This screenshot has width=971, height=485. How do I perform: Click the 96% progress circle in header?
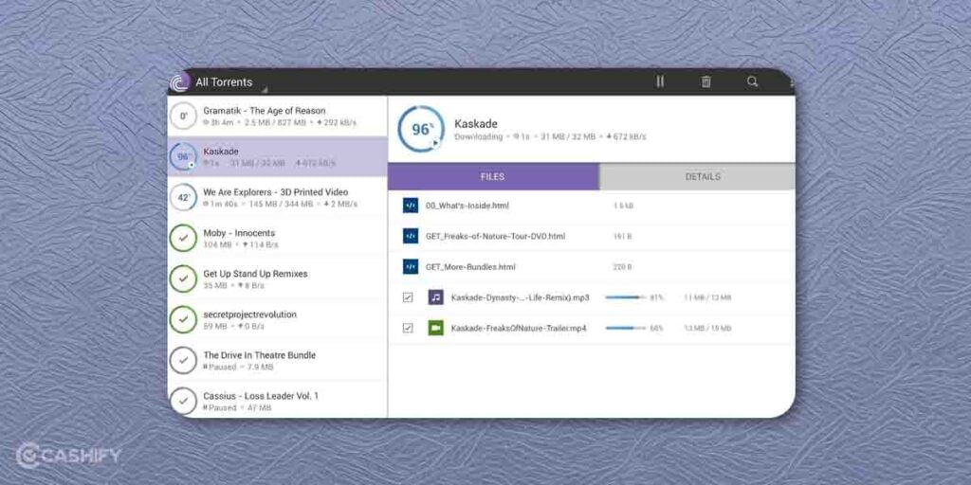(x=421, y=129)
